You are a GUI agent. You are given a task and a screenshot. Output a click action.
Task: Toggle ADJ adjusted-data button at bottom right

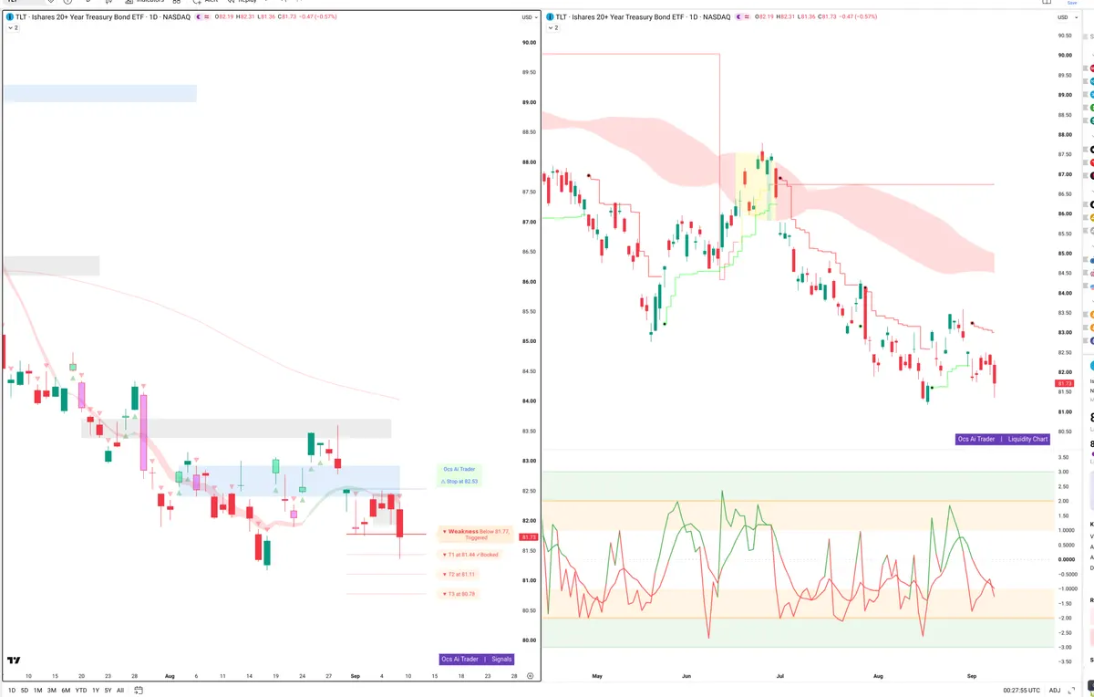[1055, 690]
